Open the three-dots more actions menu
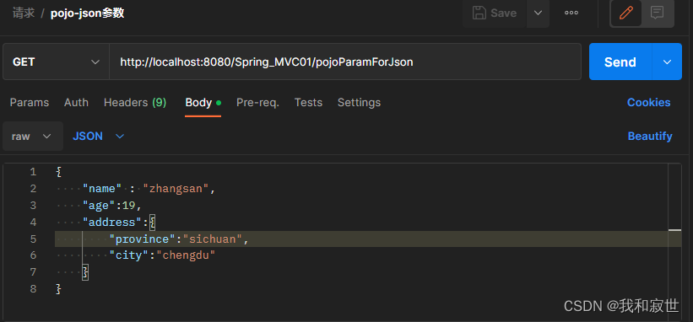Viewport: 693px width, 322px height. coord(571,13)
